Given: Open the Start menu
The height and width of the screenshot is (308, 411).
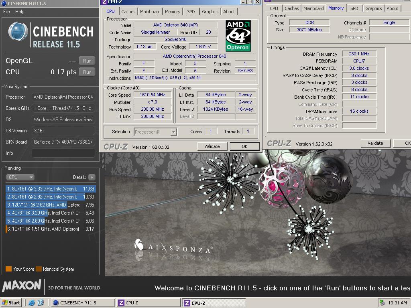Looking at the screenshot, I should pyautogui.click(x=11, y=303).
